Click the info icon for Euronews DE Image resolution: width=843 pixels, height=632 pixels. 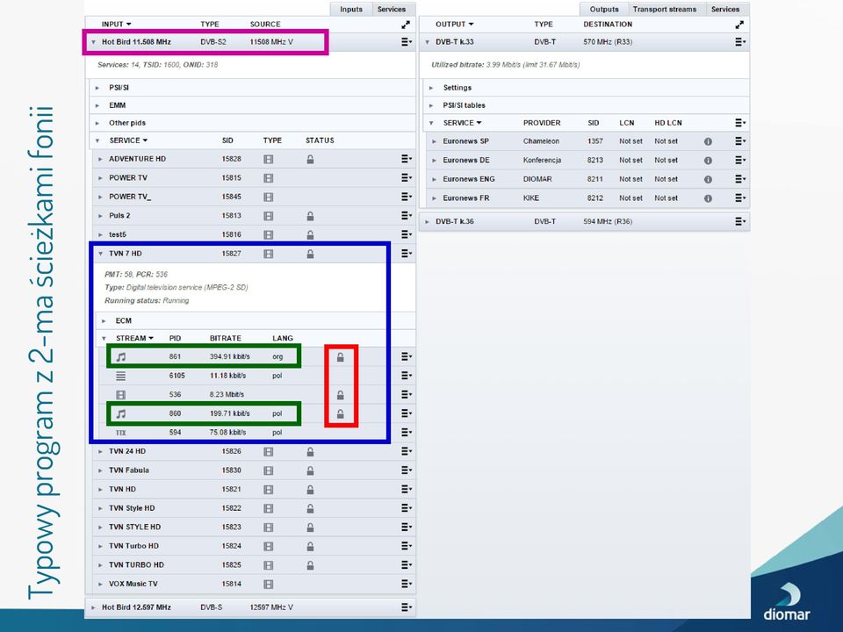coord(708,160)
